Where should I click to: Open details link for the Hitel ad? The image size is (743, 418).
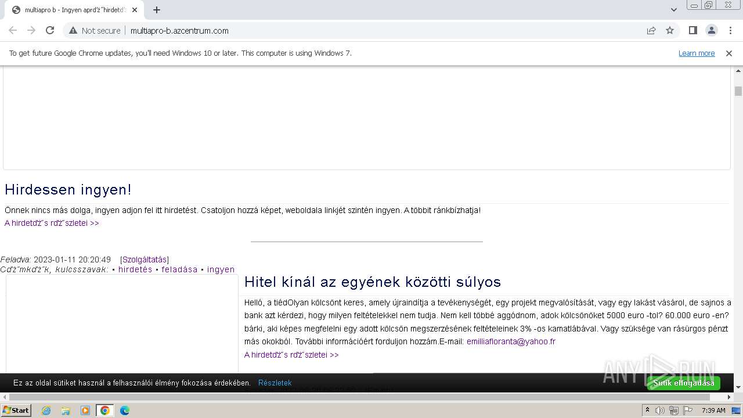(291, 355)
